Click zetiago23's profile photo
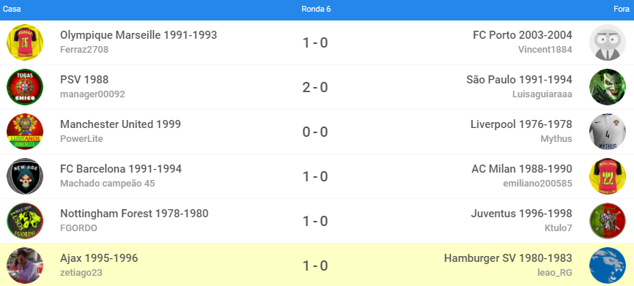The height and width of the screenshot is (286, 634). 25,266
